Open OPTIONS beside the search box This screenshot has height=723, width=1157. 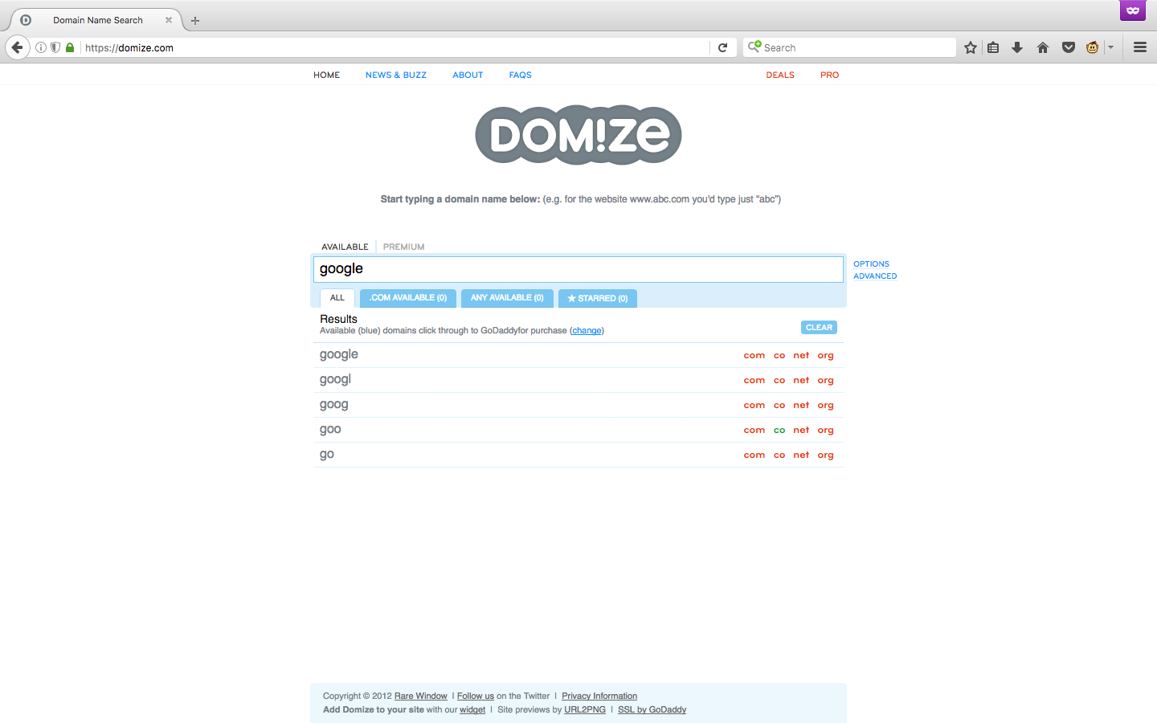click(x=871, y=263)
